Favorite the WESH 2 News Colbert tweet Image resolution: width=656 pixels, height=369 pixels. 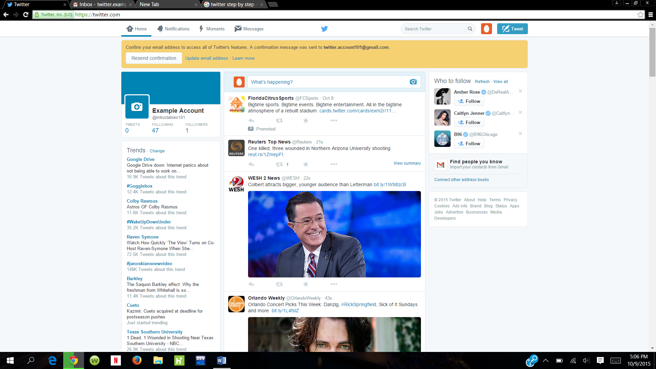point(306,284)
